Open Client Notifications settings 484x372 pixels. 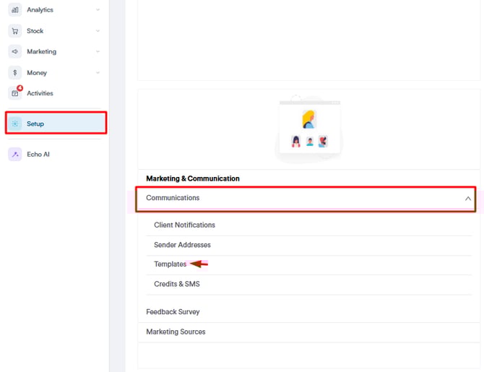tap(184, 225)
